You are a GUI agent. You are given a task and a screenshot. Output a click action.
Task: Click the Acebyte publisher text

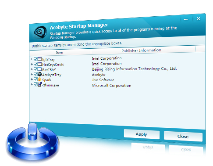(99, 75)
